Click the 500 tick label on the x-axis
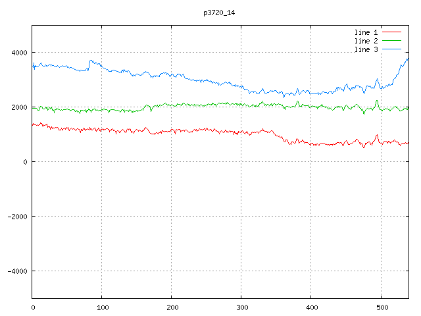This screenshot has height=316, width=421. [x=381, y=307]
